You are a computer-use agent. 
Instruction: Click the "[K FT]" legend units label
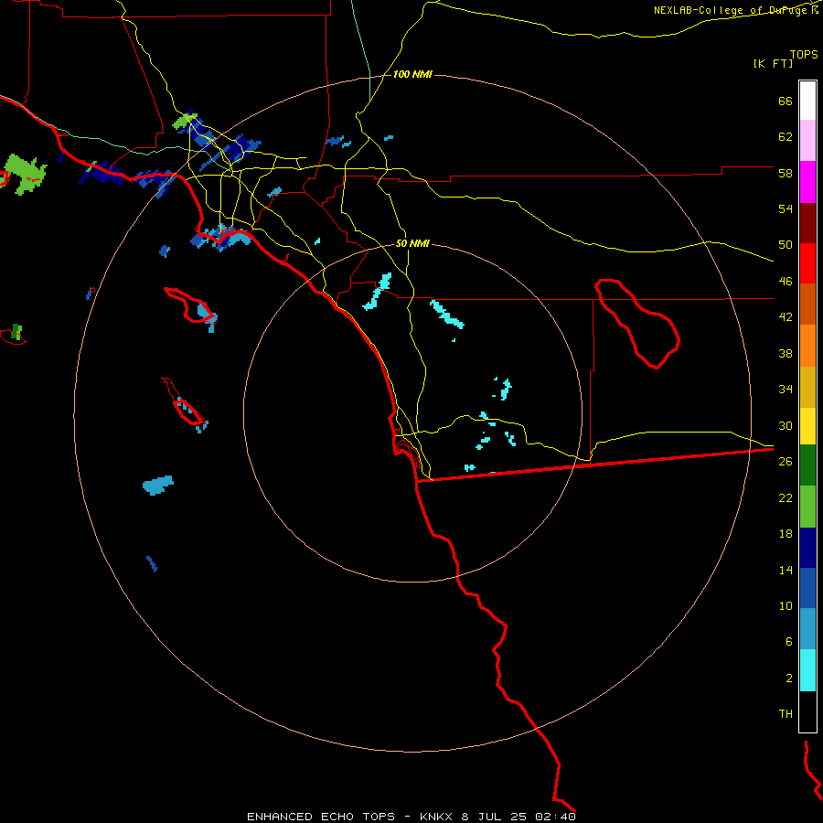pos(773,63)
